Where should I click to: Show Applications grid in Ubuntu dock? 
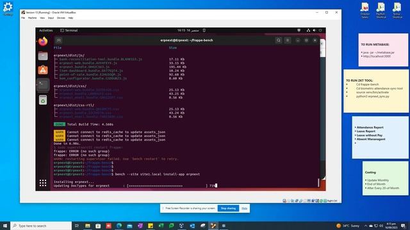[x=43, y=183]
